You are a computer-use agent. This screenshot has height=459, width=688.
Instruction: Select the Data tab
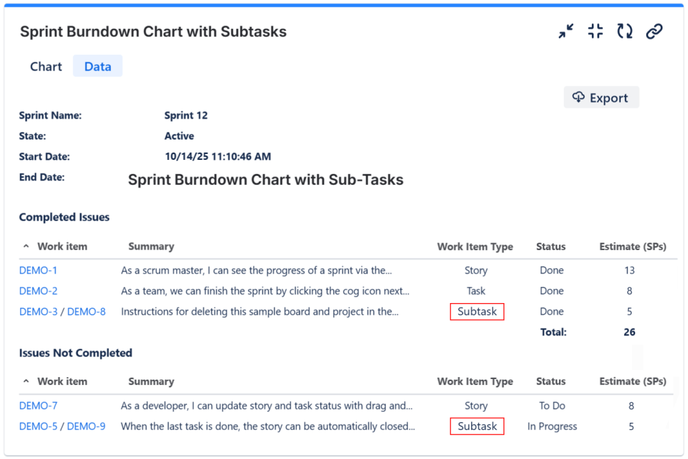[97, 67]
